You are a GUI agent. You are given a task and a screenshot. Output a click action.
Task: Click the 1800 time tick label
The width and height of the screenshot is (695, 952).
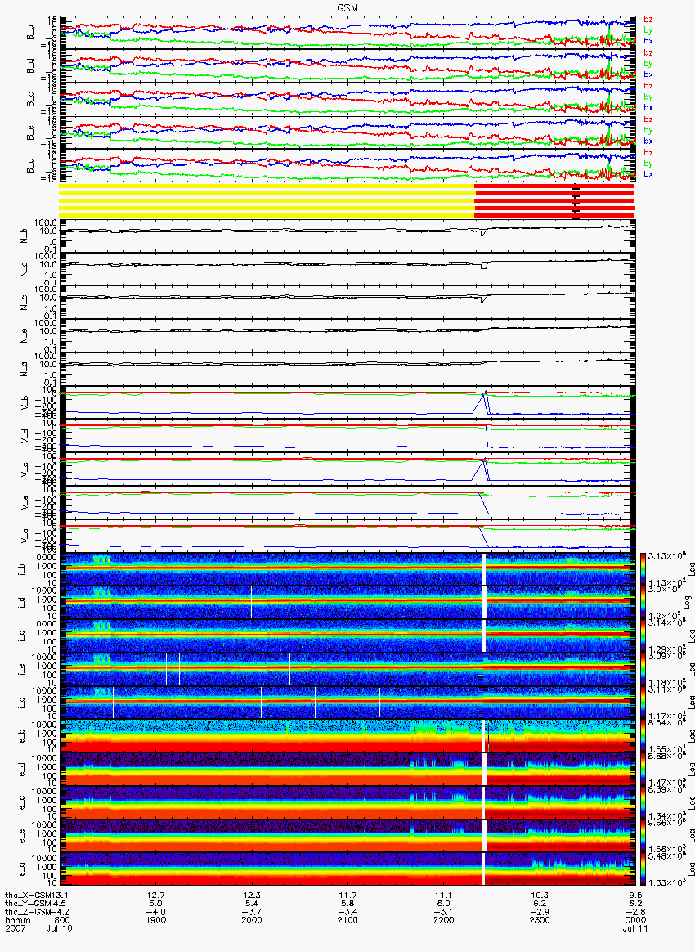(x=61, y=920)
